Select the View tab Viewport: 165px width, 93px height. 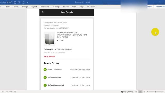tap(74, 7)
